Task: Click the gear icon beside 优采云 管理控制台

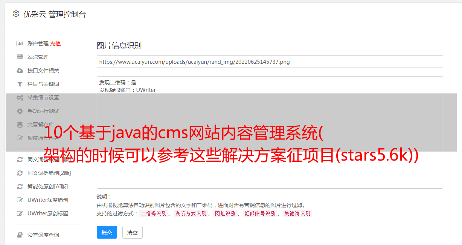Action: click(16, 14)
